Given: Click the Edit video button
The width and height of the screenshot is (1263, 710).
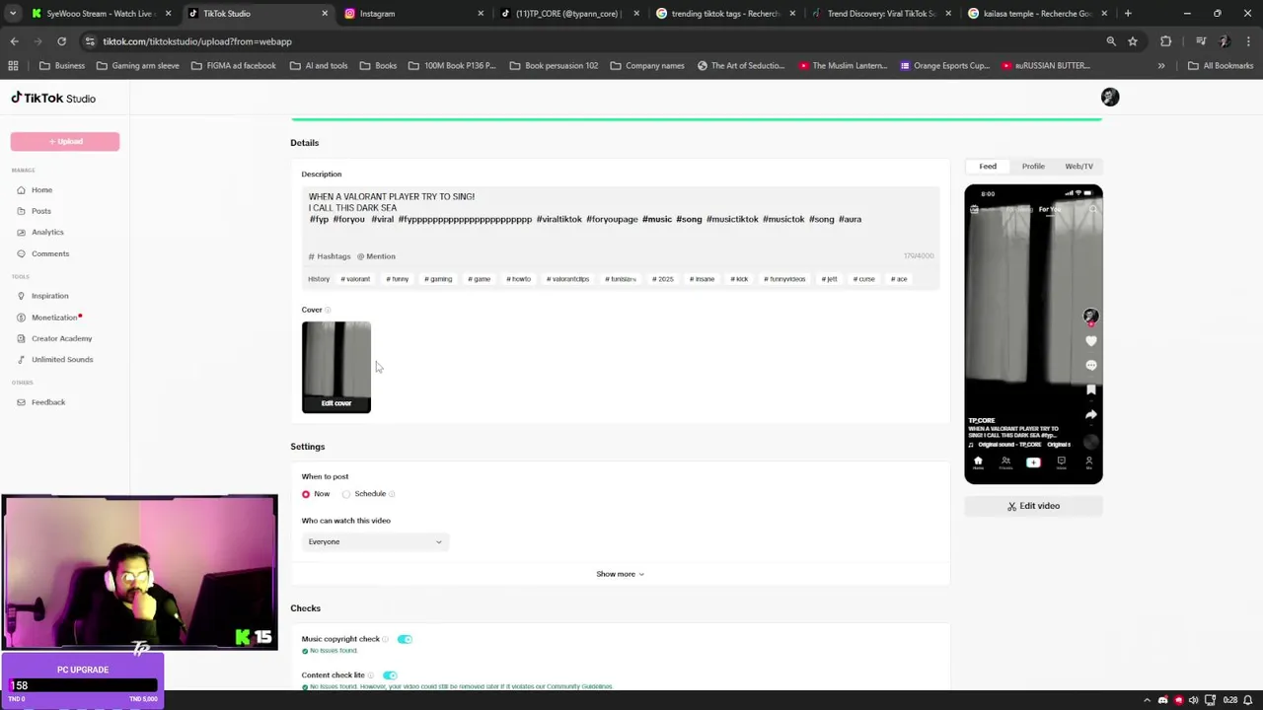Looking at the screenshot, I should (1033, 506).
